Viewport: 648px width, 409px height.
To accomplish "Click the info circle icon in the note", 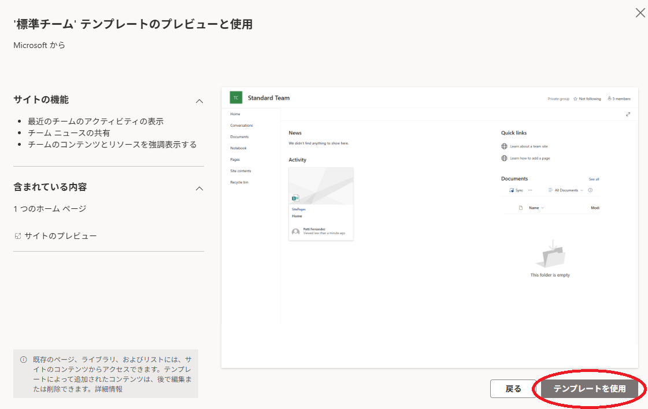I will 24,360.
